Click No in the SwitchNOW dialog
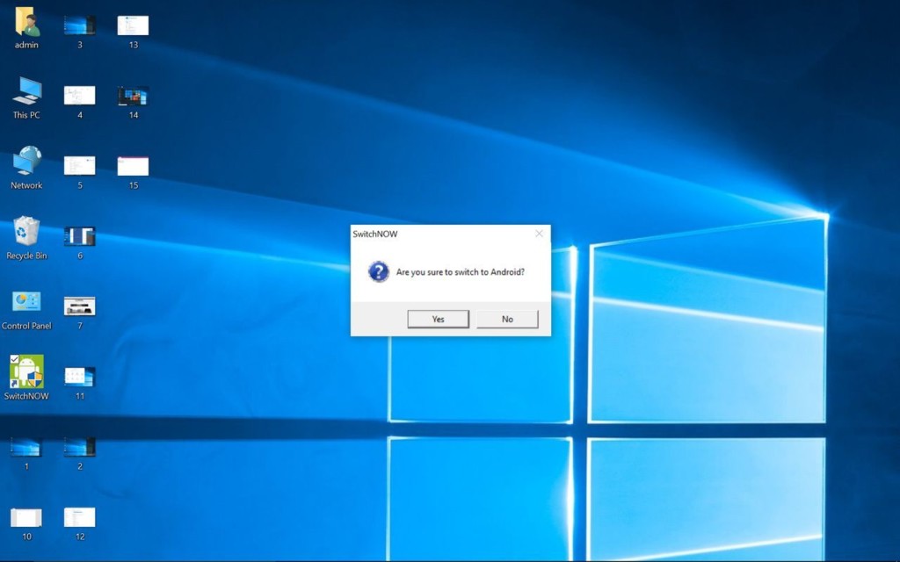Screen dimensions: 900x562 pos(507,319)
